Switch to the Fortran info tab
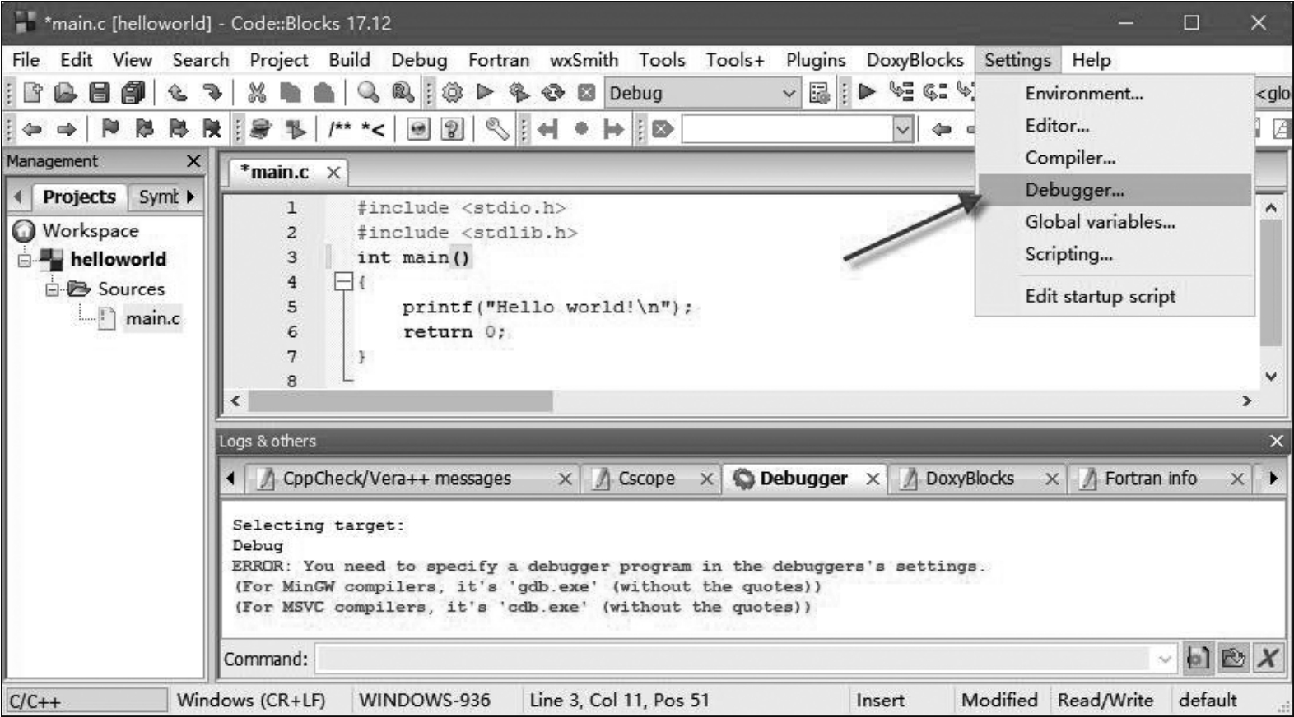The image size is (1294, 717). pos(1150,479)
